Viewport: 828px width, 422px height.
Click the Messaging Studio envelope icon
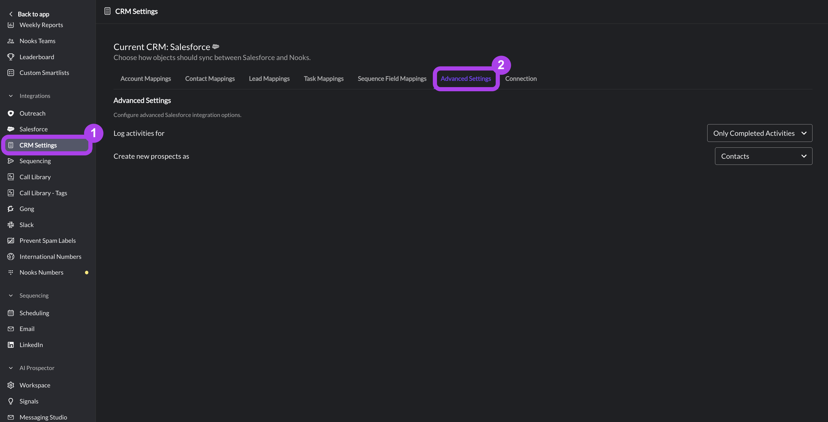tap(11, 417)
